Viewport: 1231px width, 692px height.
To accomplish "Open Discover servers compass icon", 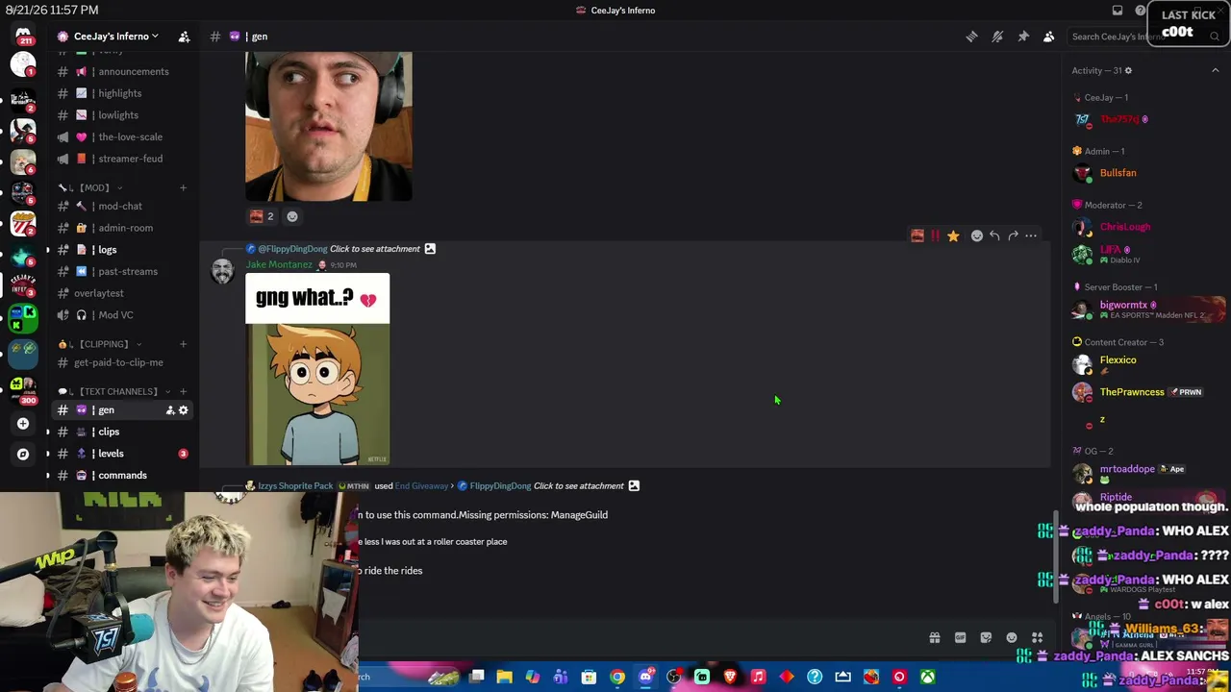I will 23,454.
